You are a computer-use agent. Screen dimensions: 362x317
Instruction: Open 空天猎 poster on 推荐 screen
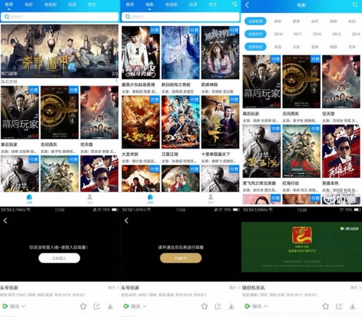point(99,113)
